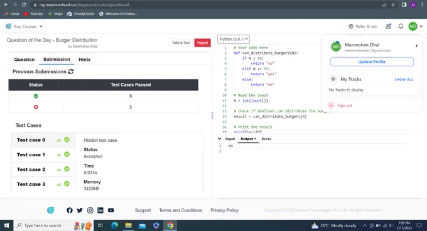Screen dimensions: 427x231
Task: Reload the page with the refresh icon
Action: point(24,4)
